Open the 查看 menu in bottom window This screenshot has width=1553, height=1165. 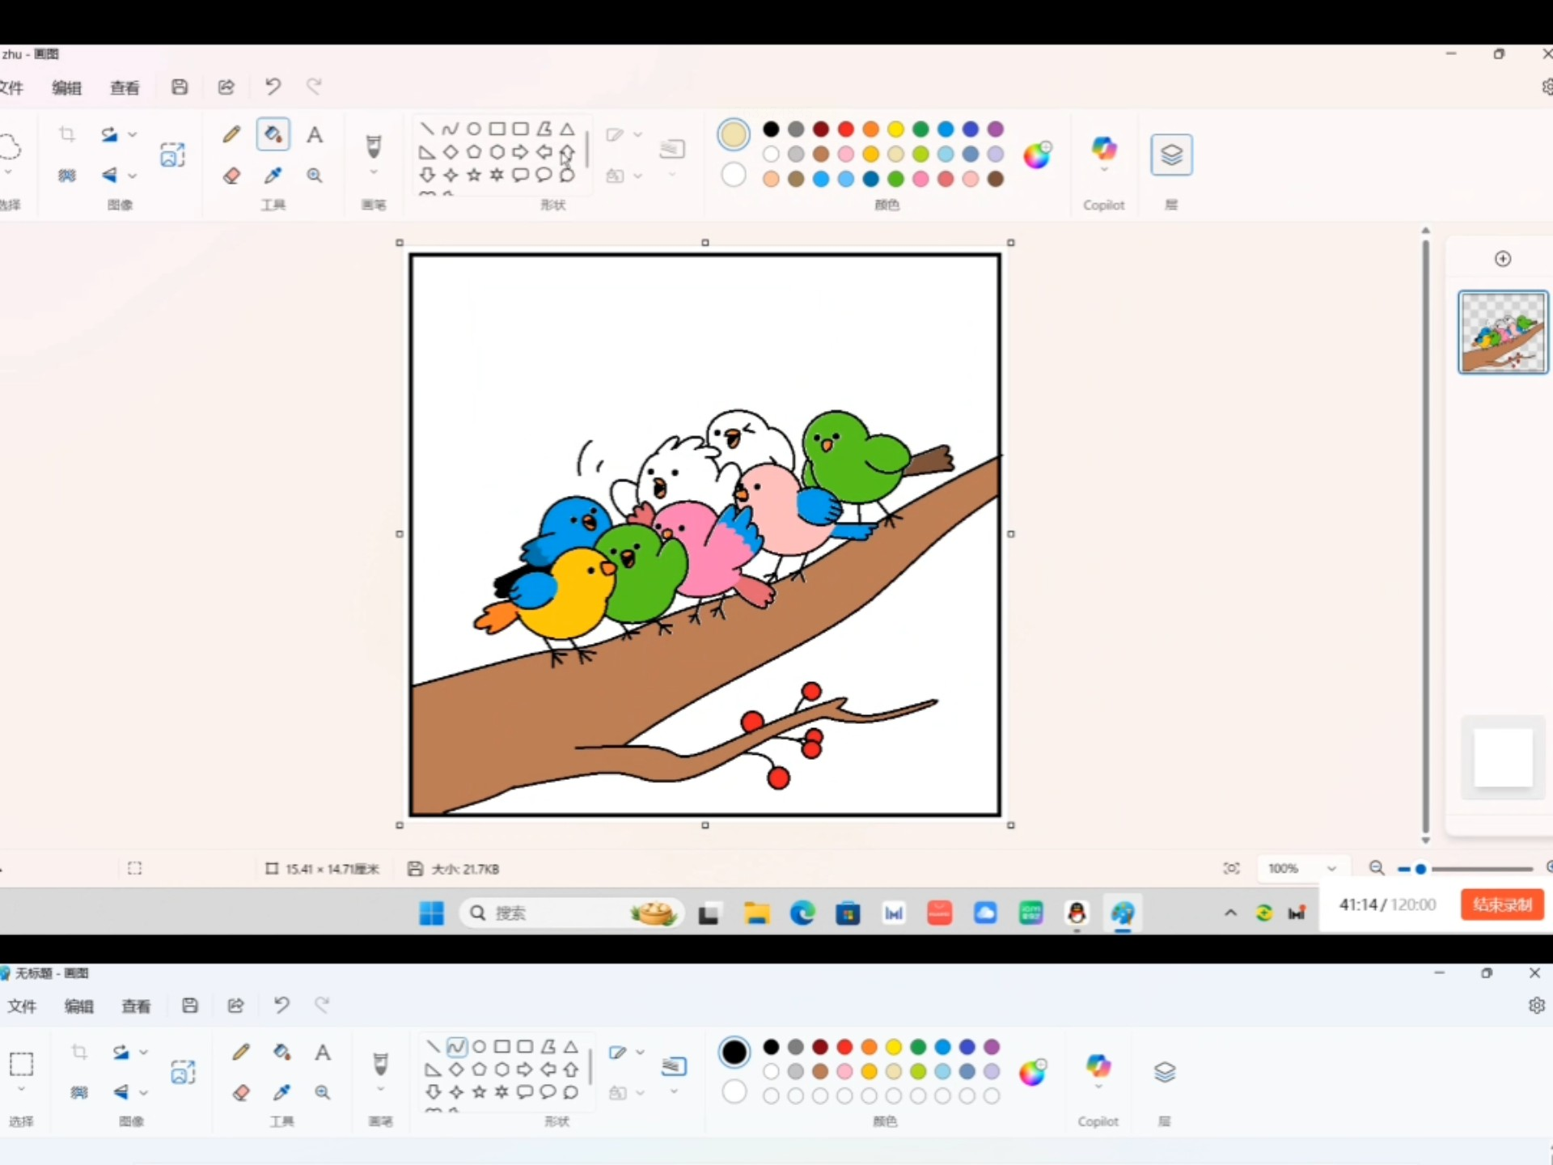tap(136, 1006)
